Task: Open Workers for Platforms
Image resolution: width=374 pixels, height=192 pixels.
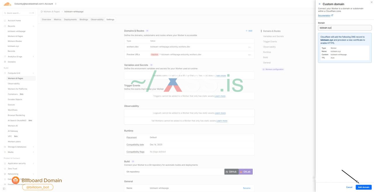Action: 18,89
